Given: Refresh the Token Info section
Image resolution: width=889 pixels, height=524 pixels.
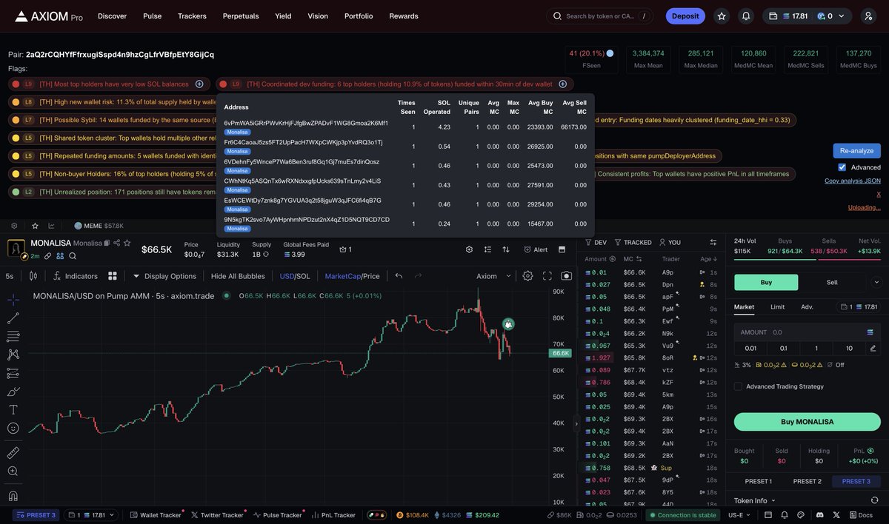Looking at the screenshot, I should click(874, 500).
